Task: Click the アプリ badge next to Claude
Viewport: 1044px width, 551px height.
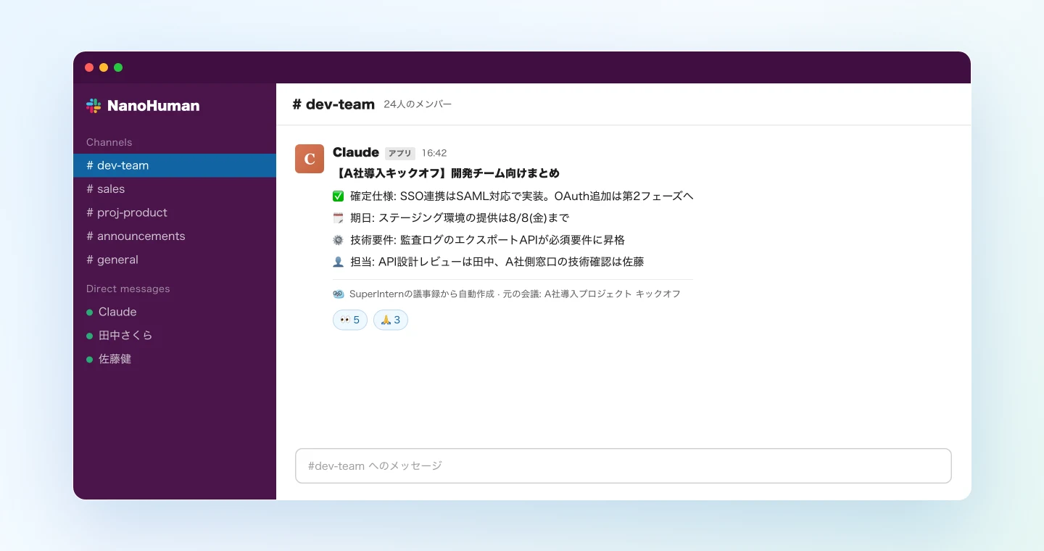Action: tap(400, 153)
